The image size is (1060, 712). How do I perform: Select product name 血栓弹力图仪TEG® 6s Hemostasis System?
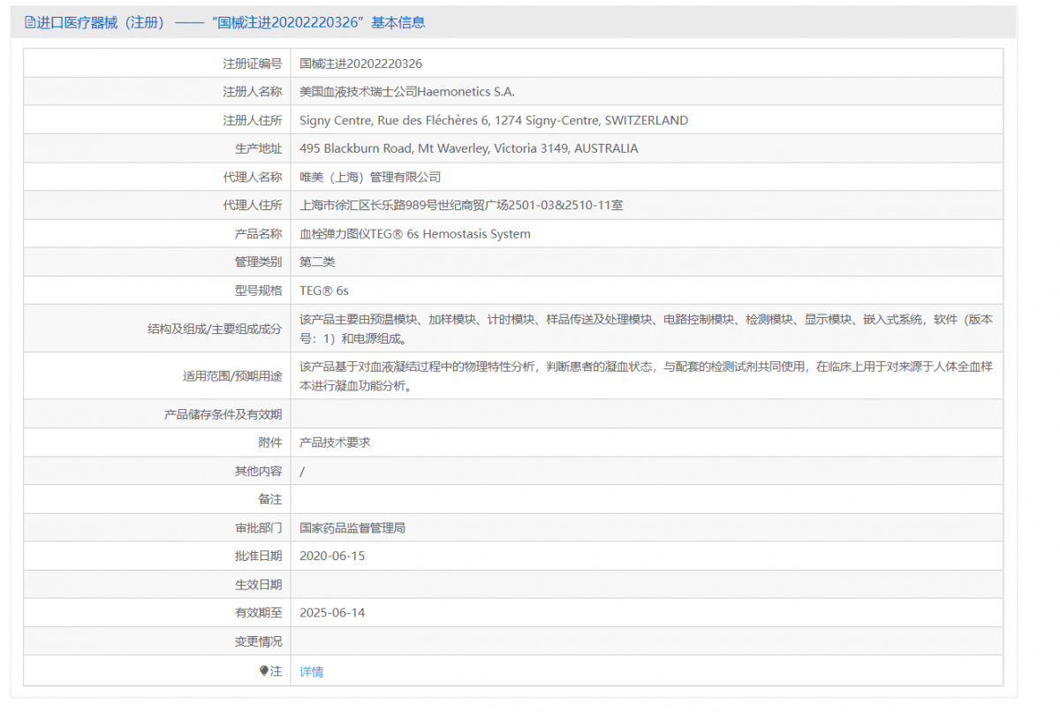tap(415, 234)
